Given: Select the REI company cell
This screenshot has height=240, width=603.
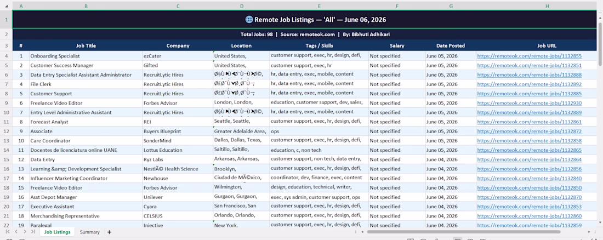Looking at the screenshot, I should pyautogui.click(x=178, y=122).
